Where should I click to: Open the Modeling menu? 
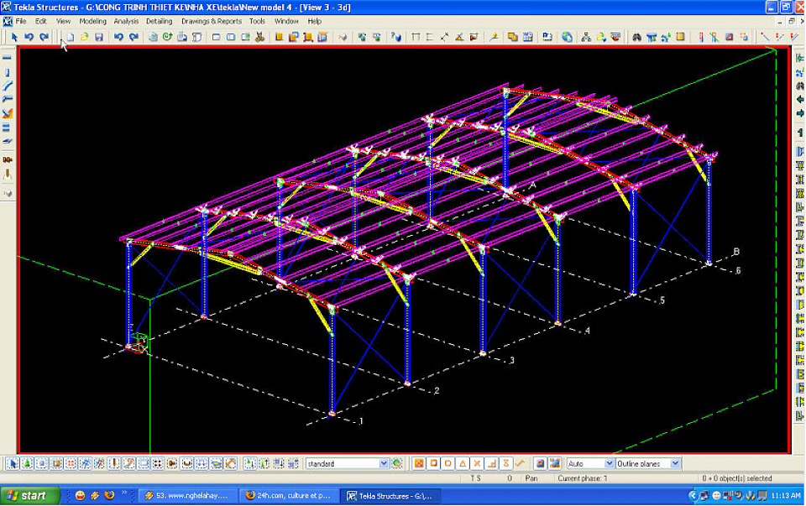tap(92, 21)
